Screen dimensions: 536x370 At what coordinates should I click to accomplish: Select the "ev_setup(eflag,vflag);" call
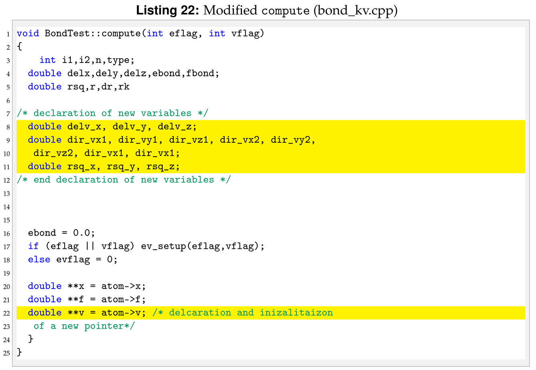point(203,246)
